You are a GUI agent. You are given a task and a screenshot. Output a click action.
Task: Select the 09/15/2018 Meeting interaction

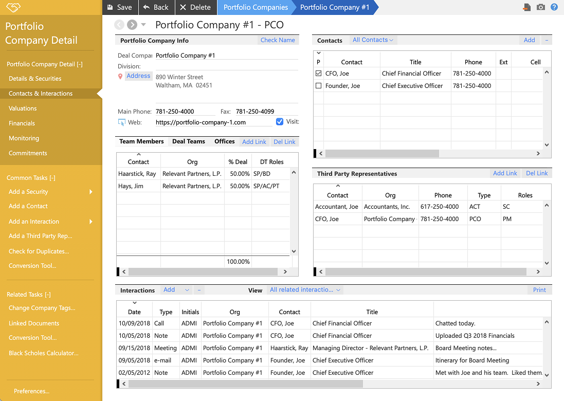[x=330, y=348]
